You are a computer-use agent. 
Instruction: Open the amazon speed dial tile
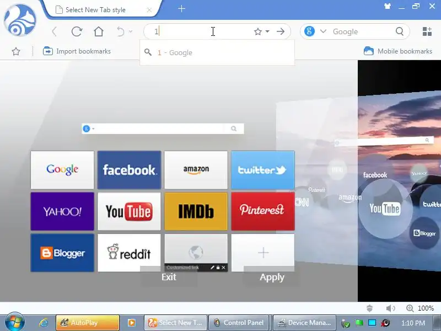pyautogui.click(x=196, y=170)
